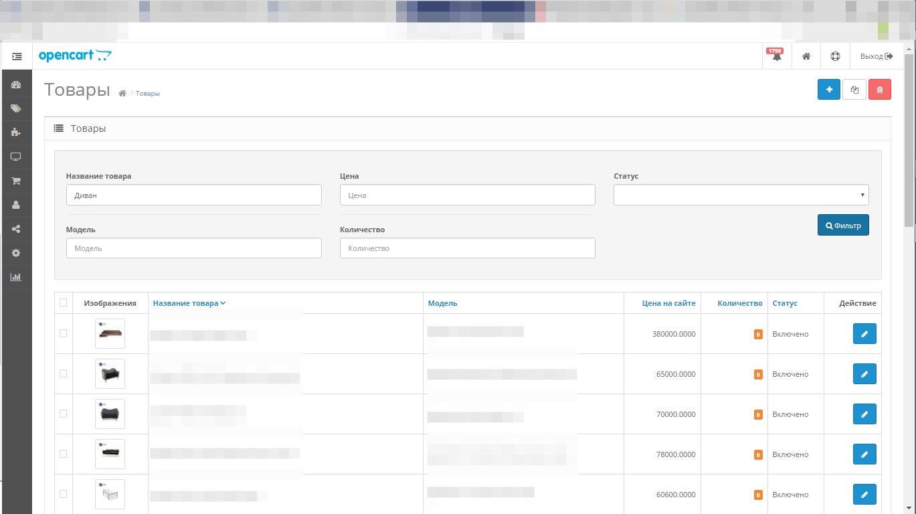Click the quantity badge in the 70000.0000 row
The image size is (916, 514).
pyautogui.click(x=758, y=414)
